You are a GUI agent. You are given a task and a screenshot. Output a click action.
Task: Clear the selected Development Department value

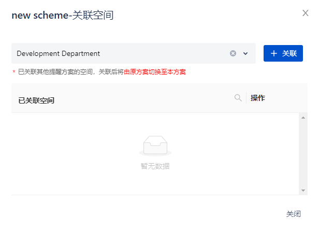pos(233,53)
